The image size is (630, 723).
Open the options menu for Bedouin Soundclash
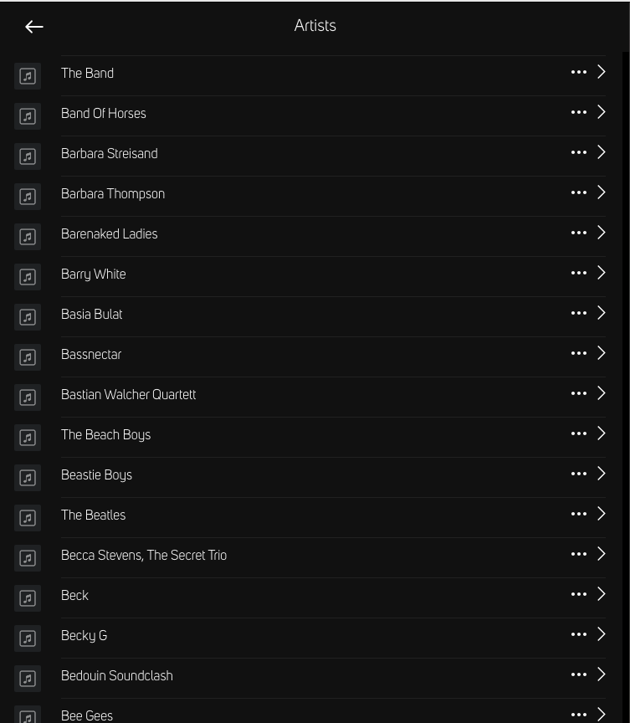coord(578,675)
